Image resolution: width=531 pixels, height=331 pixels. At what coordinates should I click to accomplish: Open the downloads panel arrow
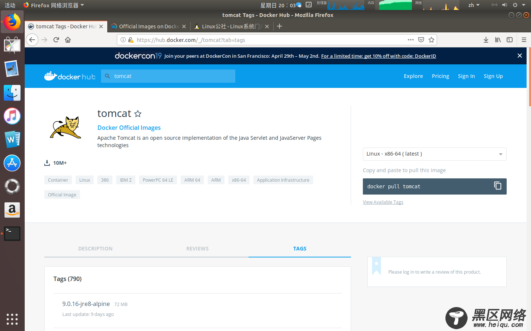click(x=486, y=40)
